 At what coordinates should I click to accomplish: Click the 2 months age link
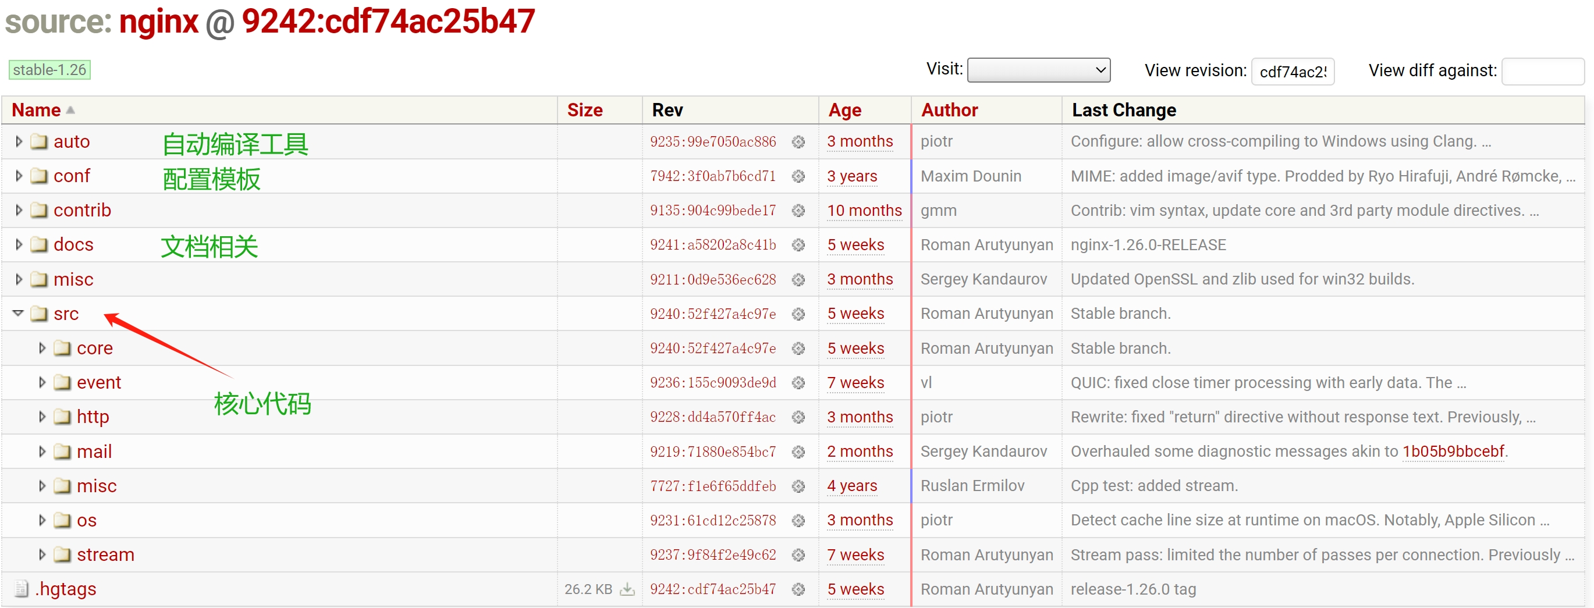860,451
